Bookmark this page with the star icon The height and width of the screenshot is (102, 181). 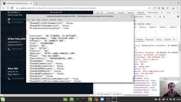coord(149,8)
